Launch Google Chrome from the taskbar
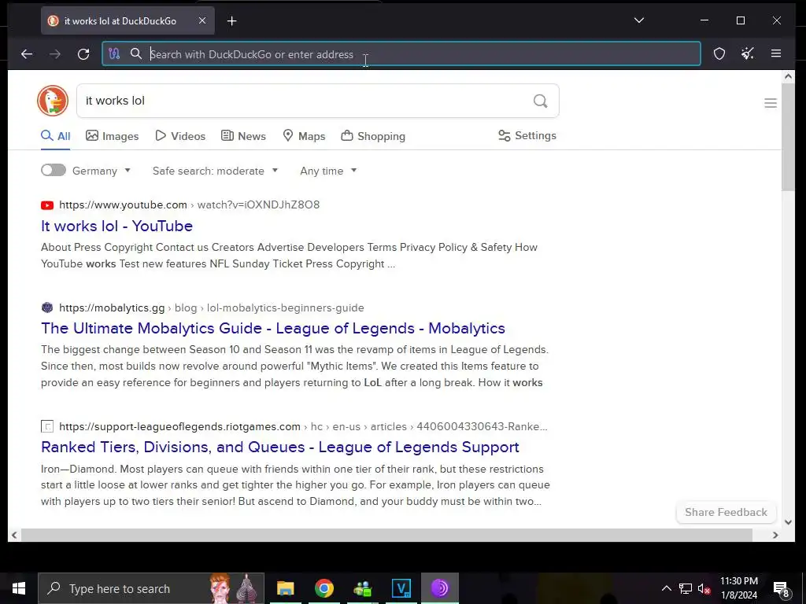Screen dimensions: 806x604 pyautogui.click(x=324, y=588)
